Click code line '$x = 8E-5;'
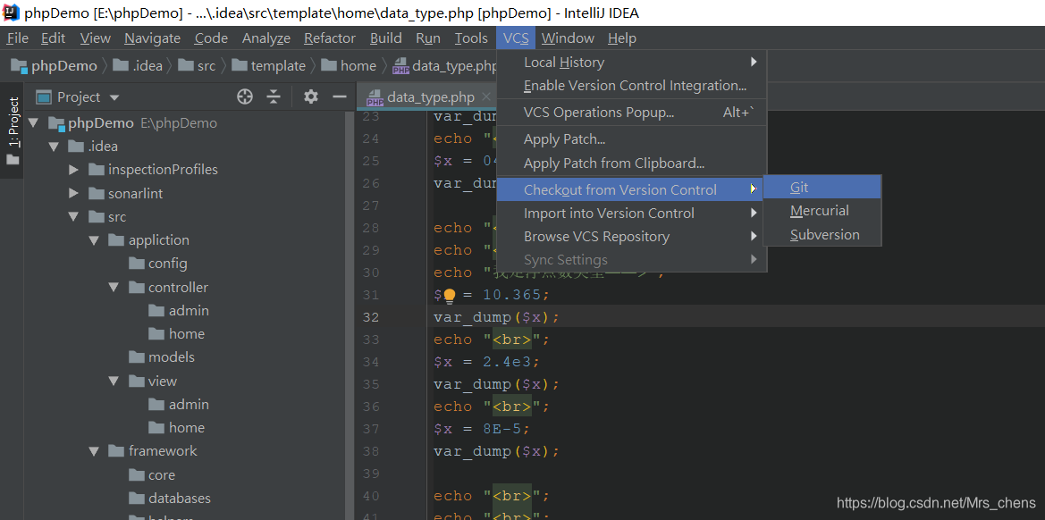Screen dimensions: 1045x520 482,429
